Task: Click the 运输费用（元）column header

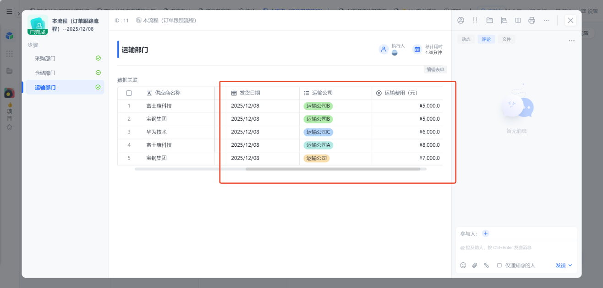Action: pyautogui.click(x=407, y=93)
